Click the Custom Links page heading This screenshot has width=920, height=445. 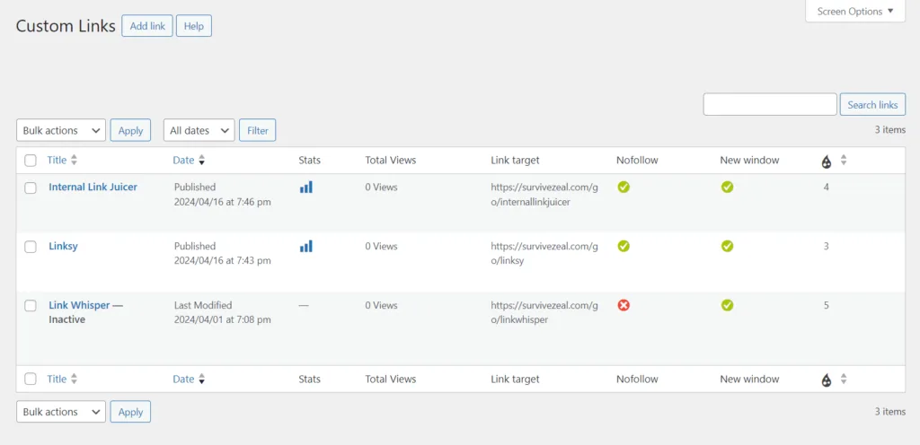66,26
